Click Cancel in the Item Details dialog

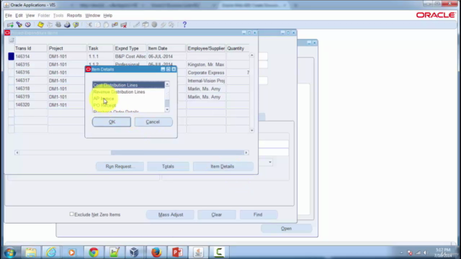coord(153,122)
